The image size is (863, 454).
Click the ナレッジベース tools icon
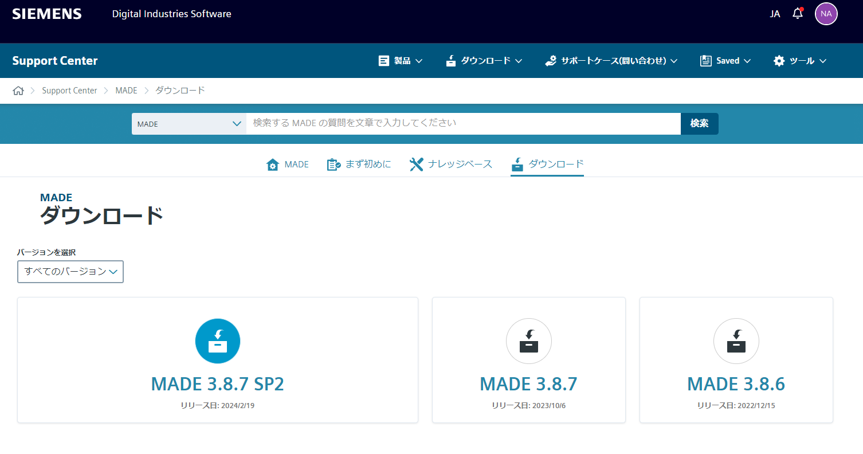pos(417,165)
